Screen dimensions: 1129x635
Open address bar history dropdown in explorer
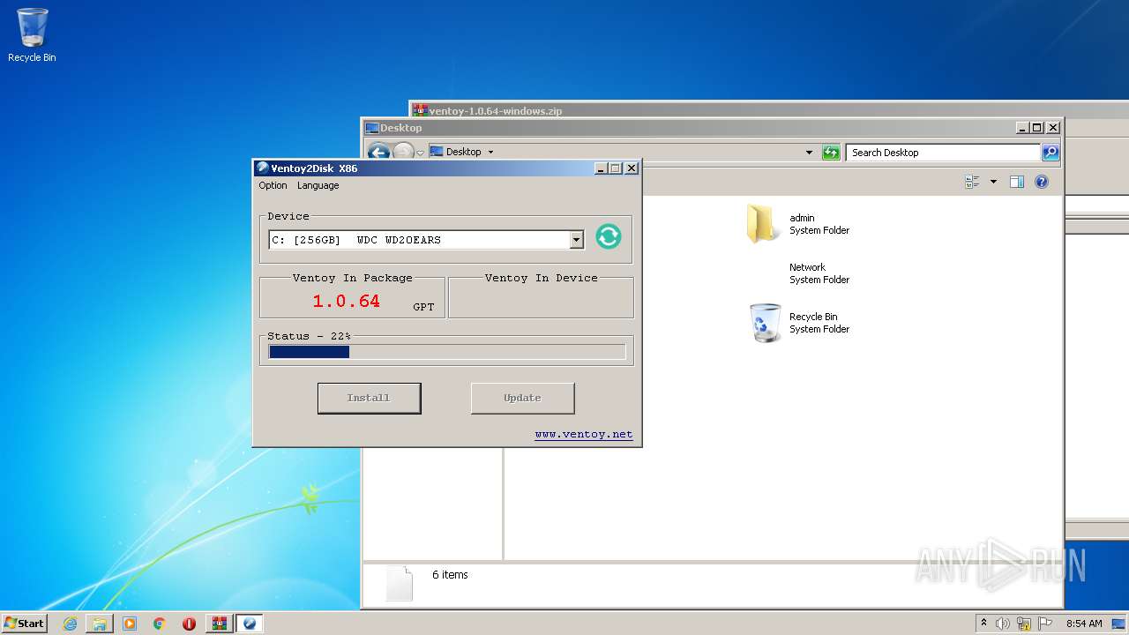pyautogui.click(x=809, y=153)
